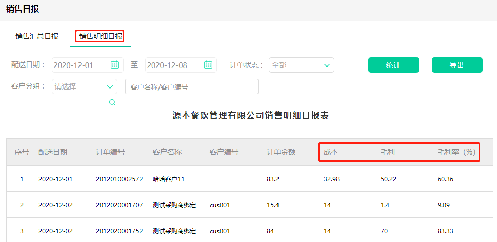Click the 毛利率（%） column header
This screenshot has height=242, width=497.
456,152
